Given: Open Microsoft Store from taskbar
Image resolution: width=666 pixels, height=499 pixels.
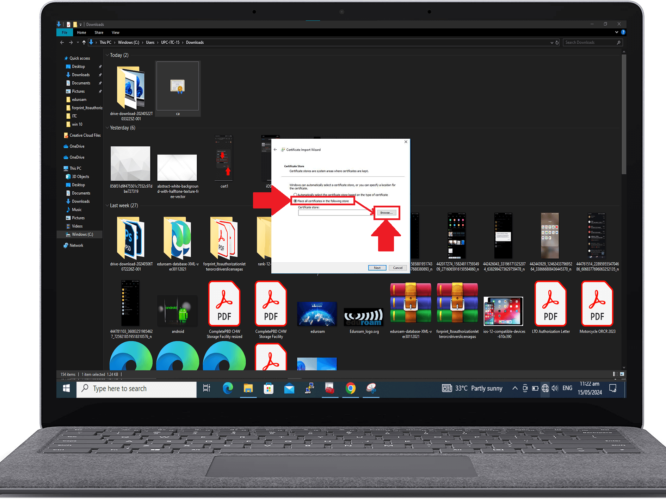Looking at the screenshot, I should click(269, 388).
